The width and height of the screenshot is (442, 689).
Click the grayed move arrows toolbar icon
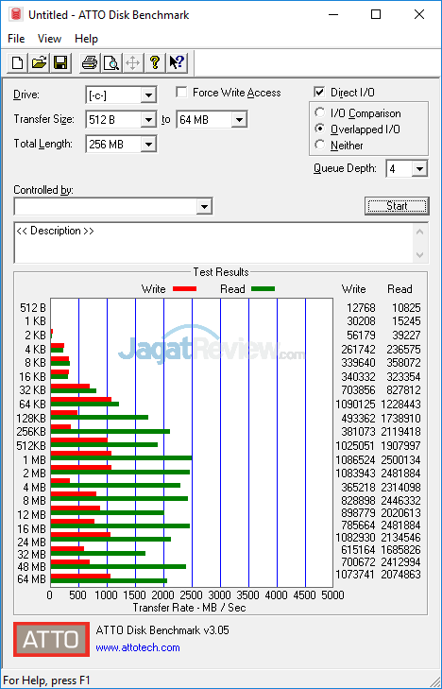(132, 62)
